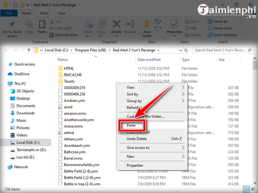Select the artmd configuration file
The width and height of the screenshot is (258, 193).
(66, 133)
